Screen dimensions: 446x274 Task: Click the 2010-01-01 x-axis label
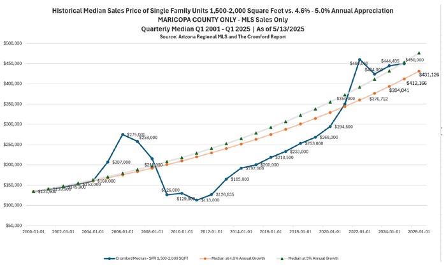click(182, 233)
